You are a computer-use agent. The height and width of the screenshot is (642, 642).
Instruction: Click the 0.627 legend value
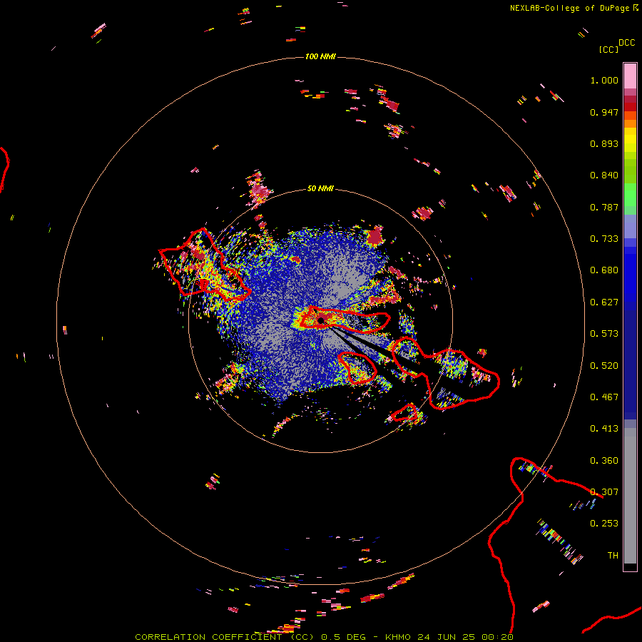[604, 302]
